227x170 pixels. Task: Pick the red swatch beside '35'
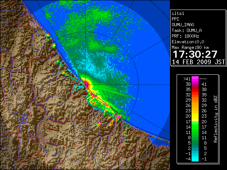pyautogui.click(x=195, y=90)
